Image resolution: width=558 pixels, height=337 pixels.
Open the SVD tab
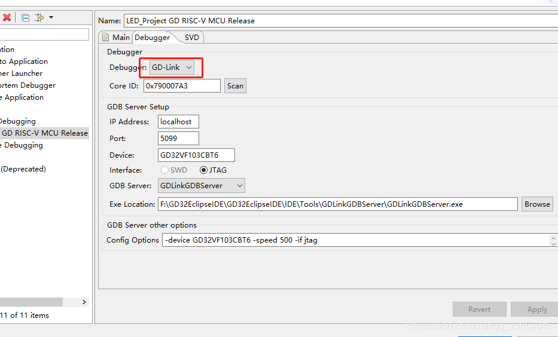click(x=192, y=37)
